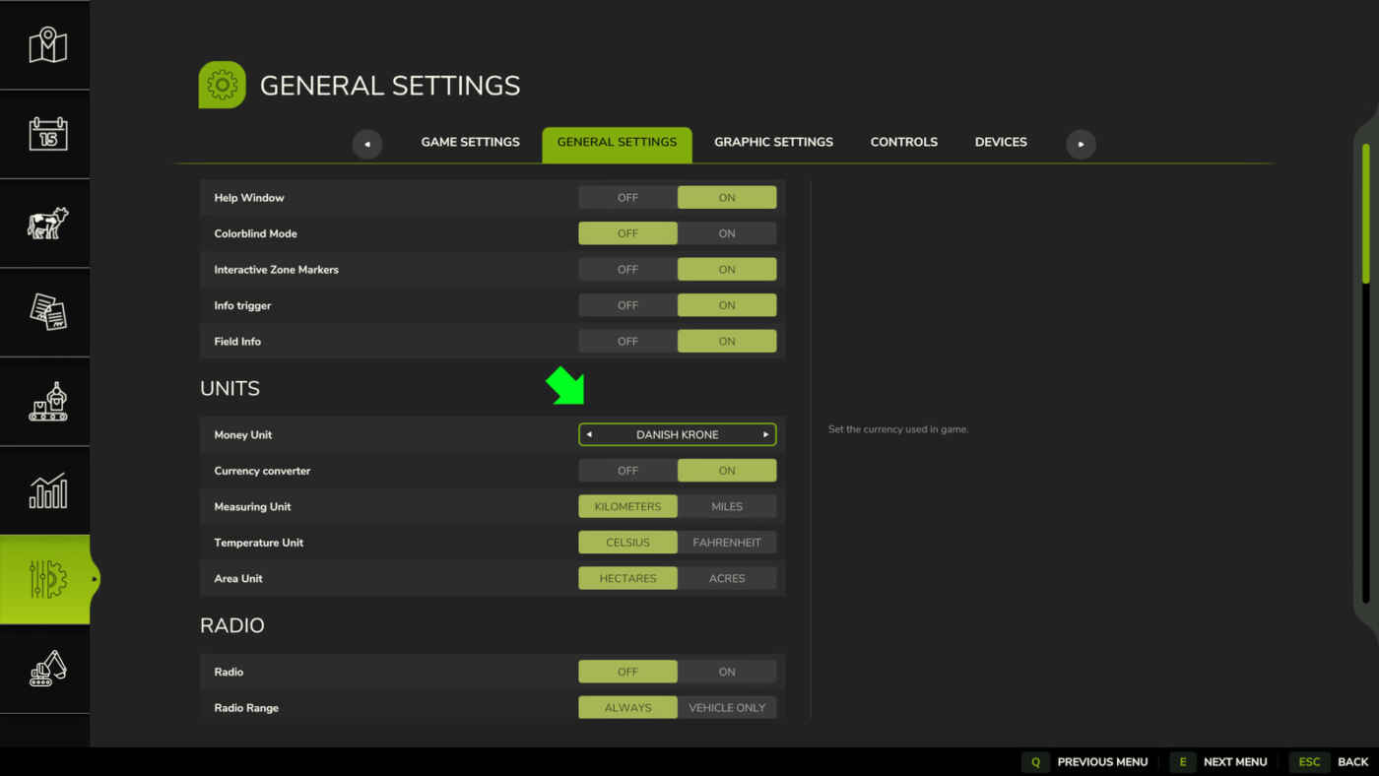The image size is (1379, 776).
Task: Turn Colorblind Mode ON
Action: pyautogui.click(x=727, y=233)
